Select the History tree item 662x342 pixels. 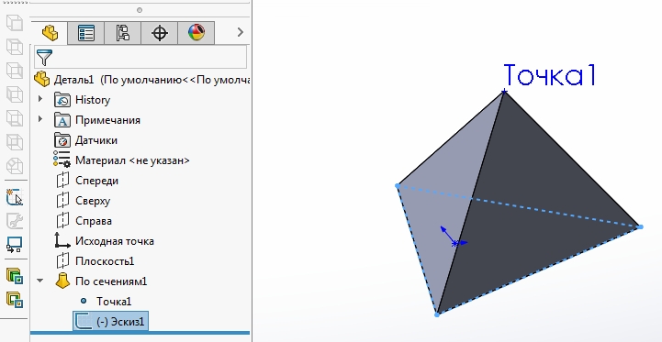[x=93, y=100]
